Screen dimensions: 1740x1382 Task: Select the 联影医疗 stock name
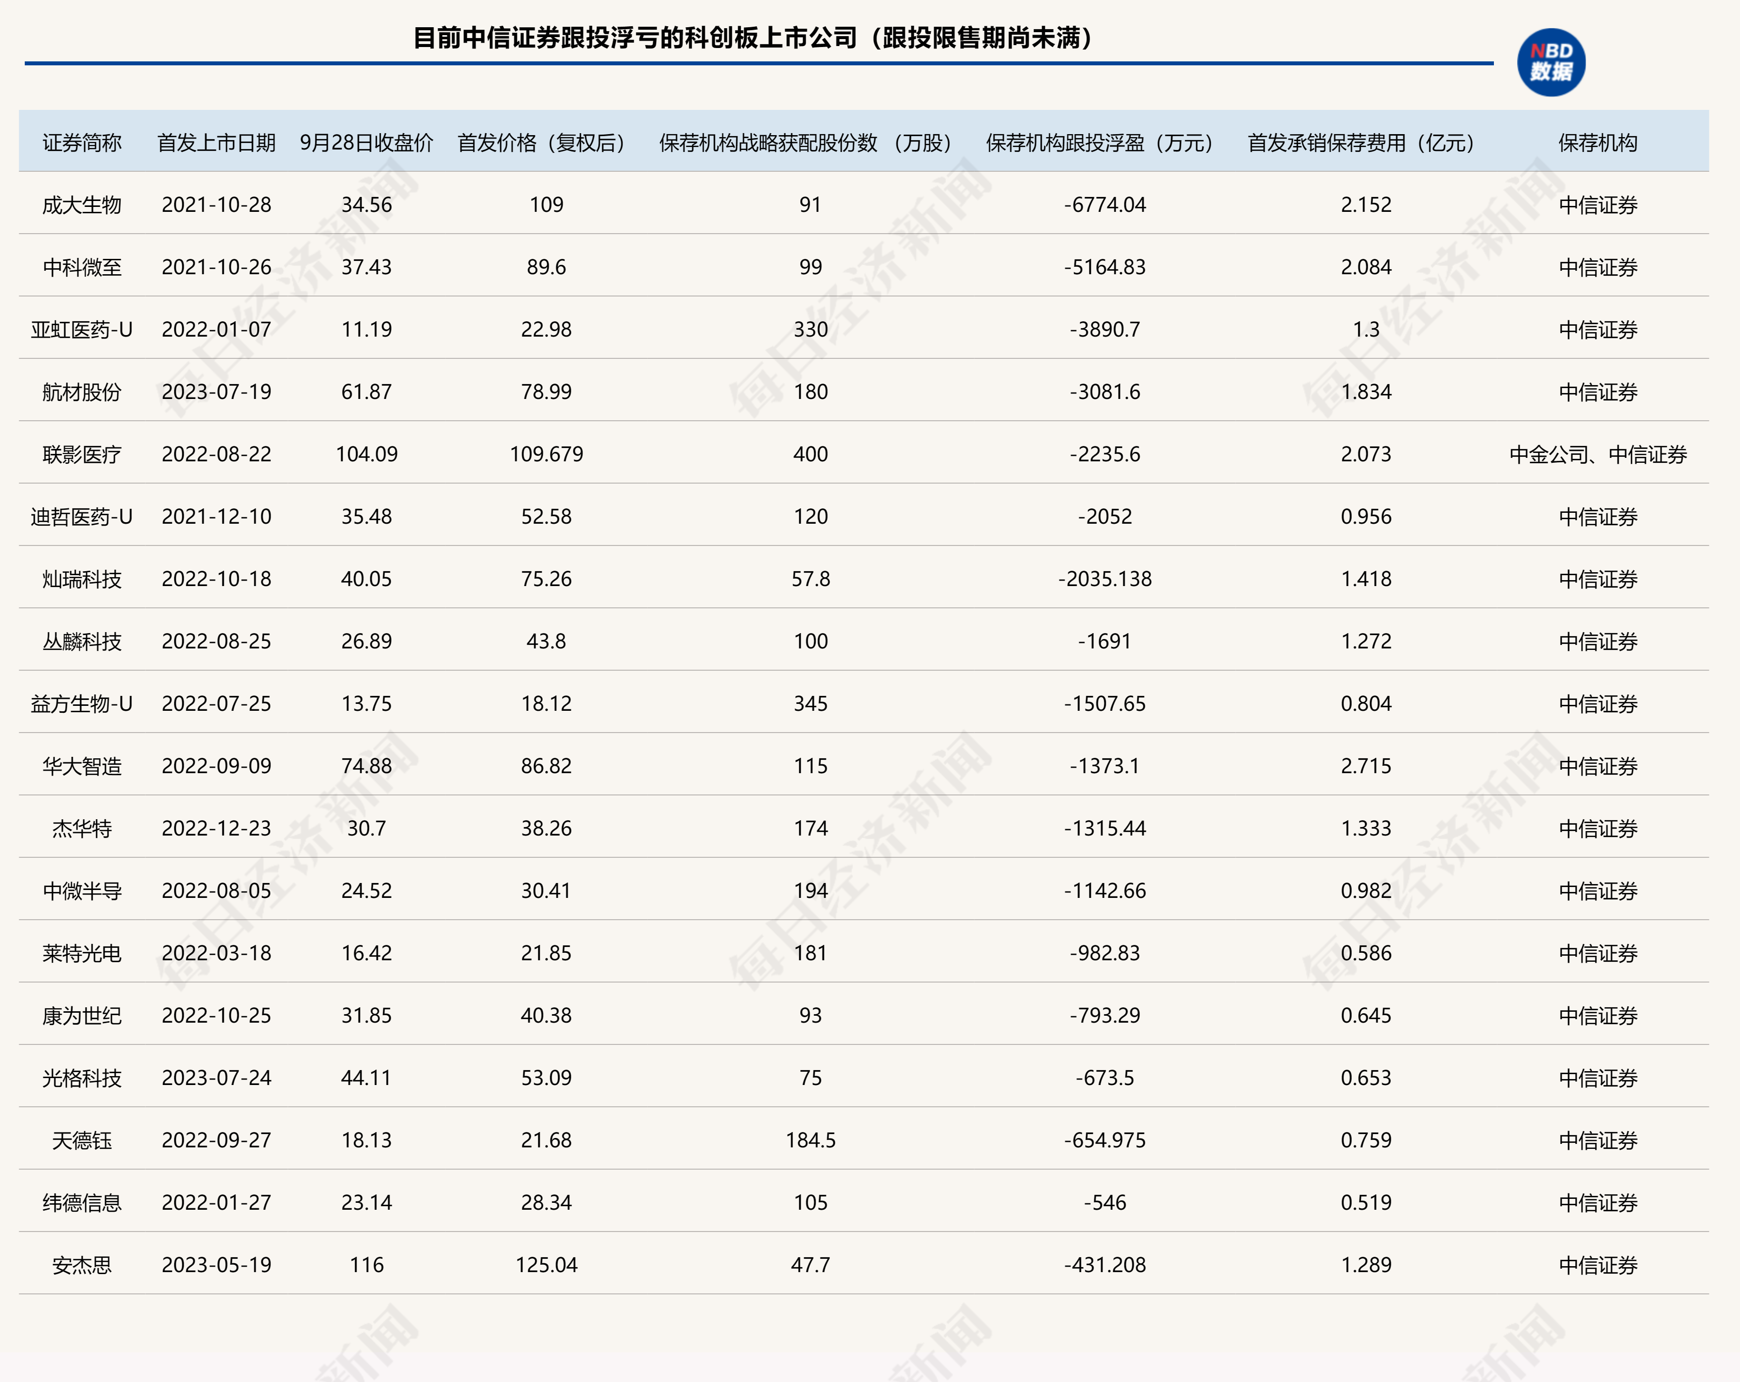[82, 454]
